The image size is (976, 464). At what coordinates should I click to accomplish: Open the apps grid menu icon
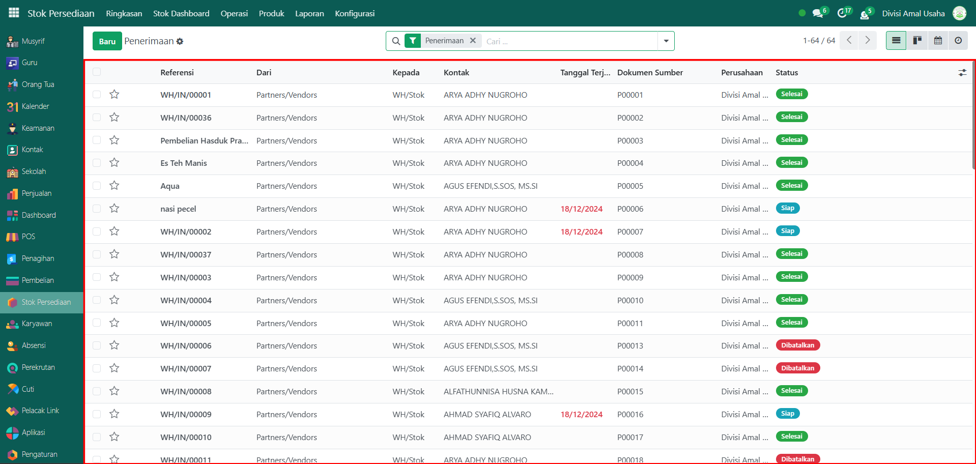coord(14,13)
